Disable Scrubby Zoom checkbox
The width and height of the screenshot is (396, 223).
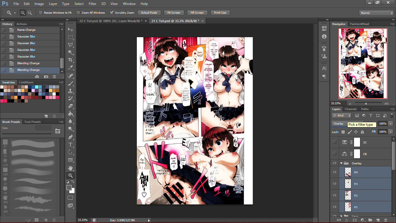point(112,13)
